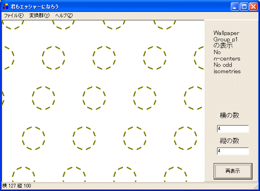This screenshot has width=260, height=191.
Task: Focus the 横の数 input field
Action: [x=233, y=129]
